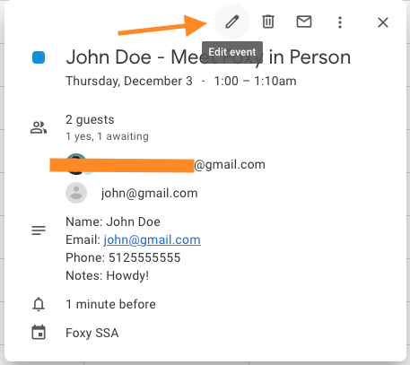410x365 pixels.
Task: Click the time 1:00 – 1:10am
Action: 255,81
